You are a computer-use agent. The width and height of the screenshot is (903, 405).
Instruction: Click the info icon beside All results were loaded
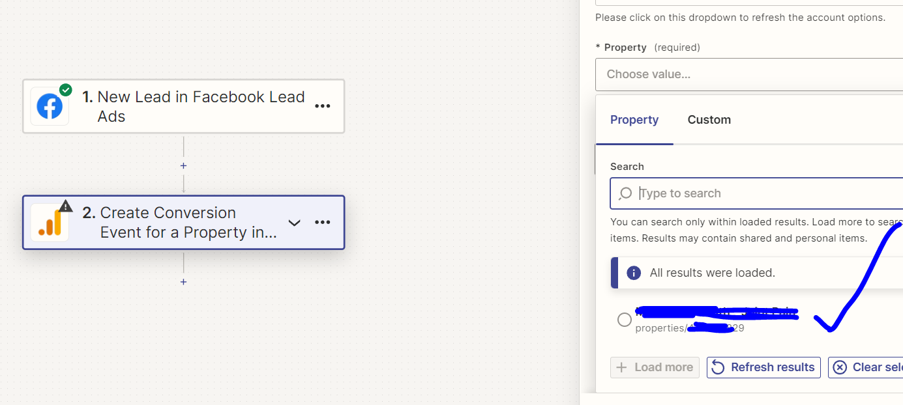pyautogui.click(x=634, y=273)
